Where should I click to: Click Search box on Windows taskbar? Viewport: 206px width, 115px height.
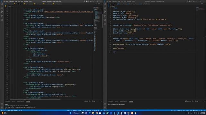point(77,113)
